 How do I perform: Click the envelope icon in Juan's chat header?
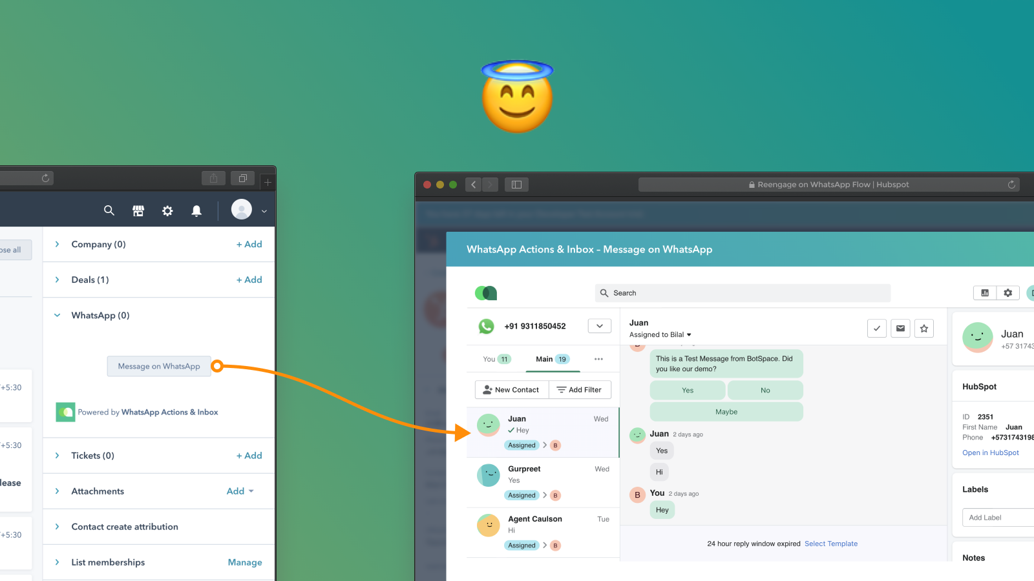click(900, 329)
